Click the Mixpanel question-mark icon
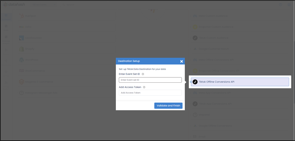This screenshot has width=295, height=141. pyautogui.click(x=195, y=115)
